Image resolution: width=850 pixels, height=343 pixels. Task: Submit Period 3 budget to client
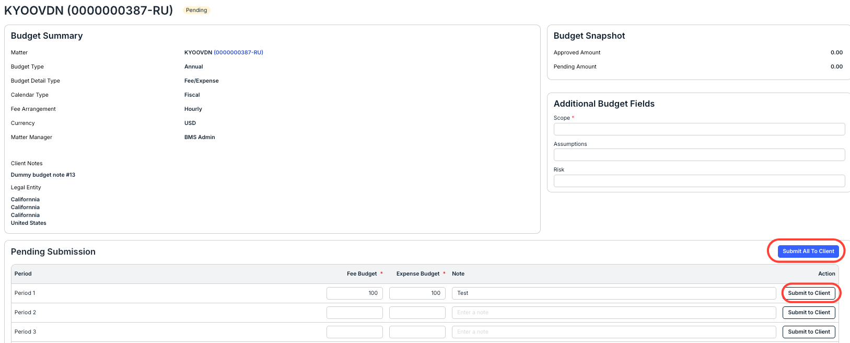pyautogui.click(x=809, y=332)
